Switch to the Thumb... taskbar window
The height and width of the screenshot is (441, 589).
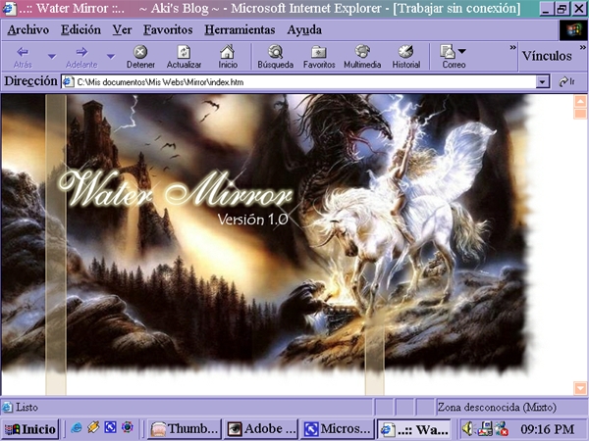(185, 429)
